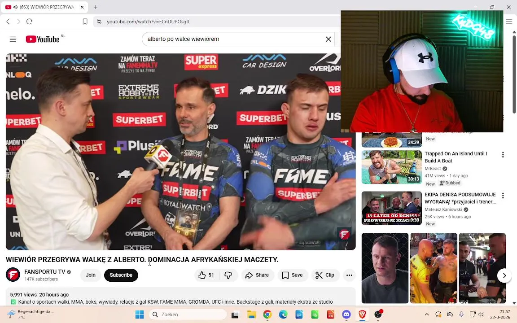Open the YouTube guide hamburger menu
The image size is (517, 323).
pyautogui.click(x=13, y=39)
